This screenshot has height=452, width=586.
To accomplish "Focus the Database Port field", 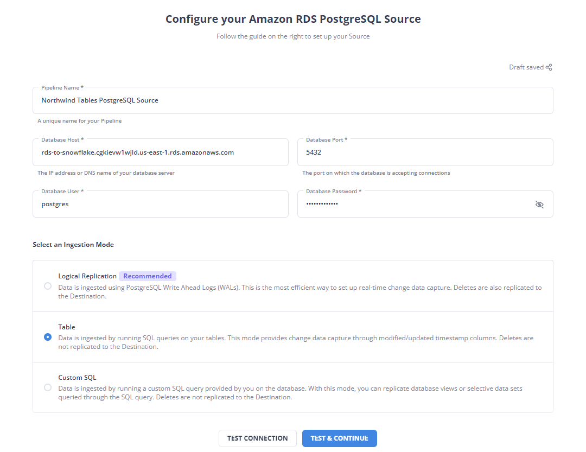I will pyautogui.click(x=425, y=152).
